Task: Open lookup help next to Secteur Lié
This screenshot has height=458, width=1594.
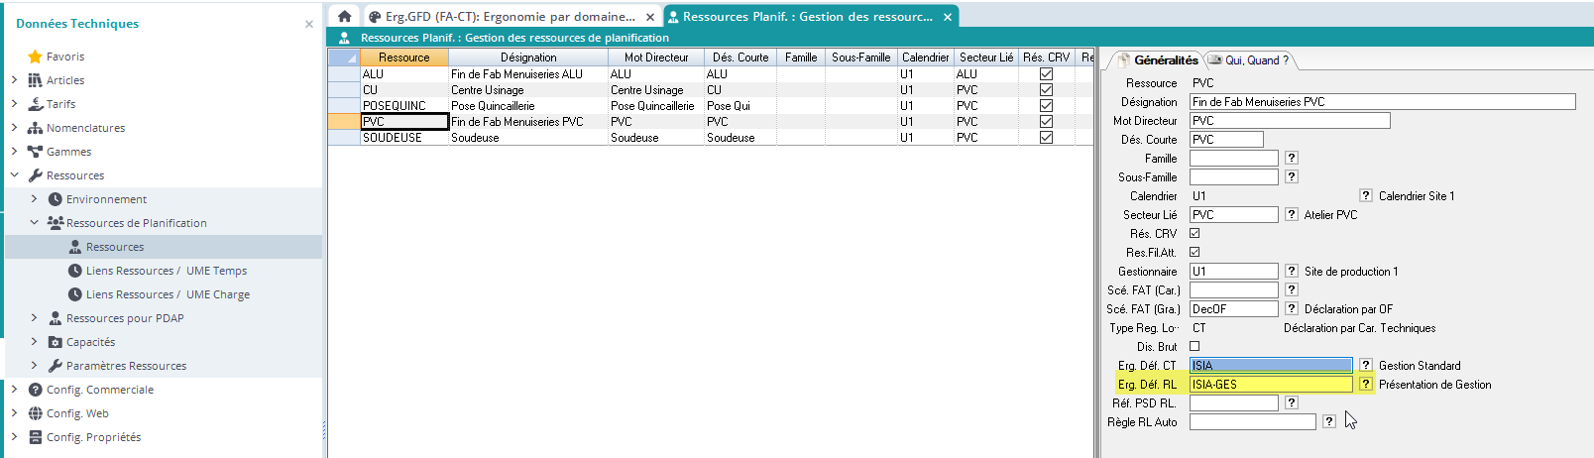Action: (x=1292, y=214)
